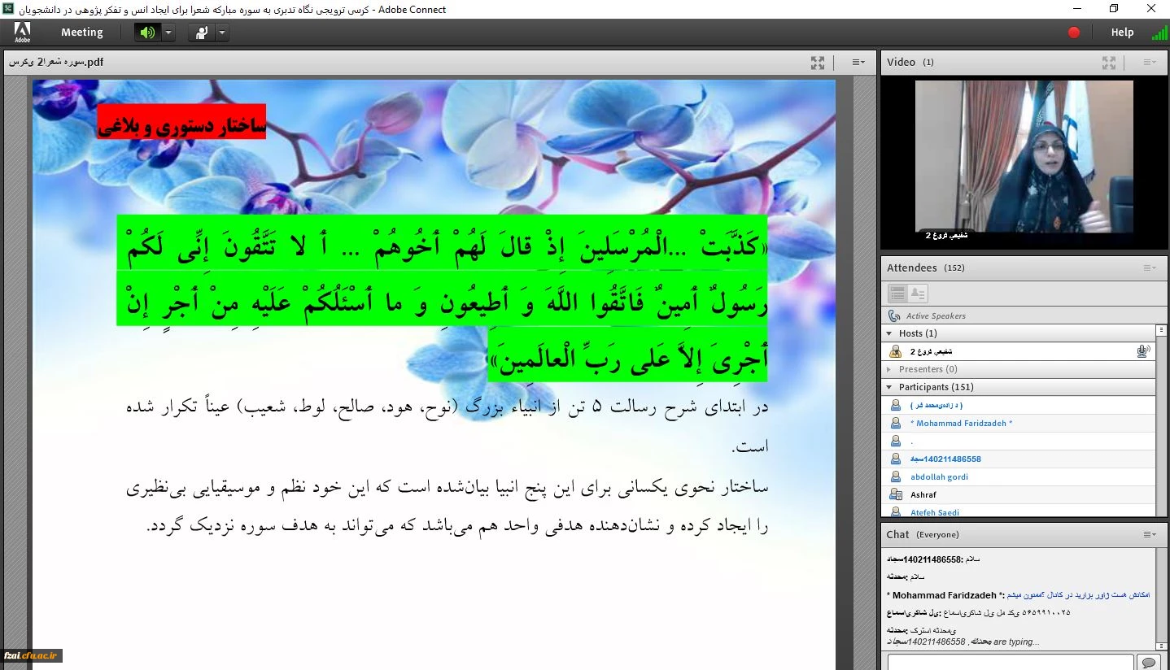Screen dimensions: 1170x670
Task: Switch to attendee list view
Action: click(897, 294)
